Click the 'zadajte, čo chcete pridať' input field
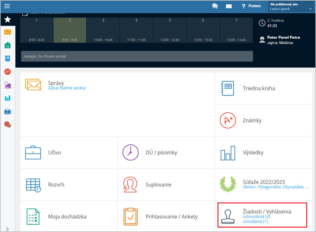 click(x=137, y=56)
